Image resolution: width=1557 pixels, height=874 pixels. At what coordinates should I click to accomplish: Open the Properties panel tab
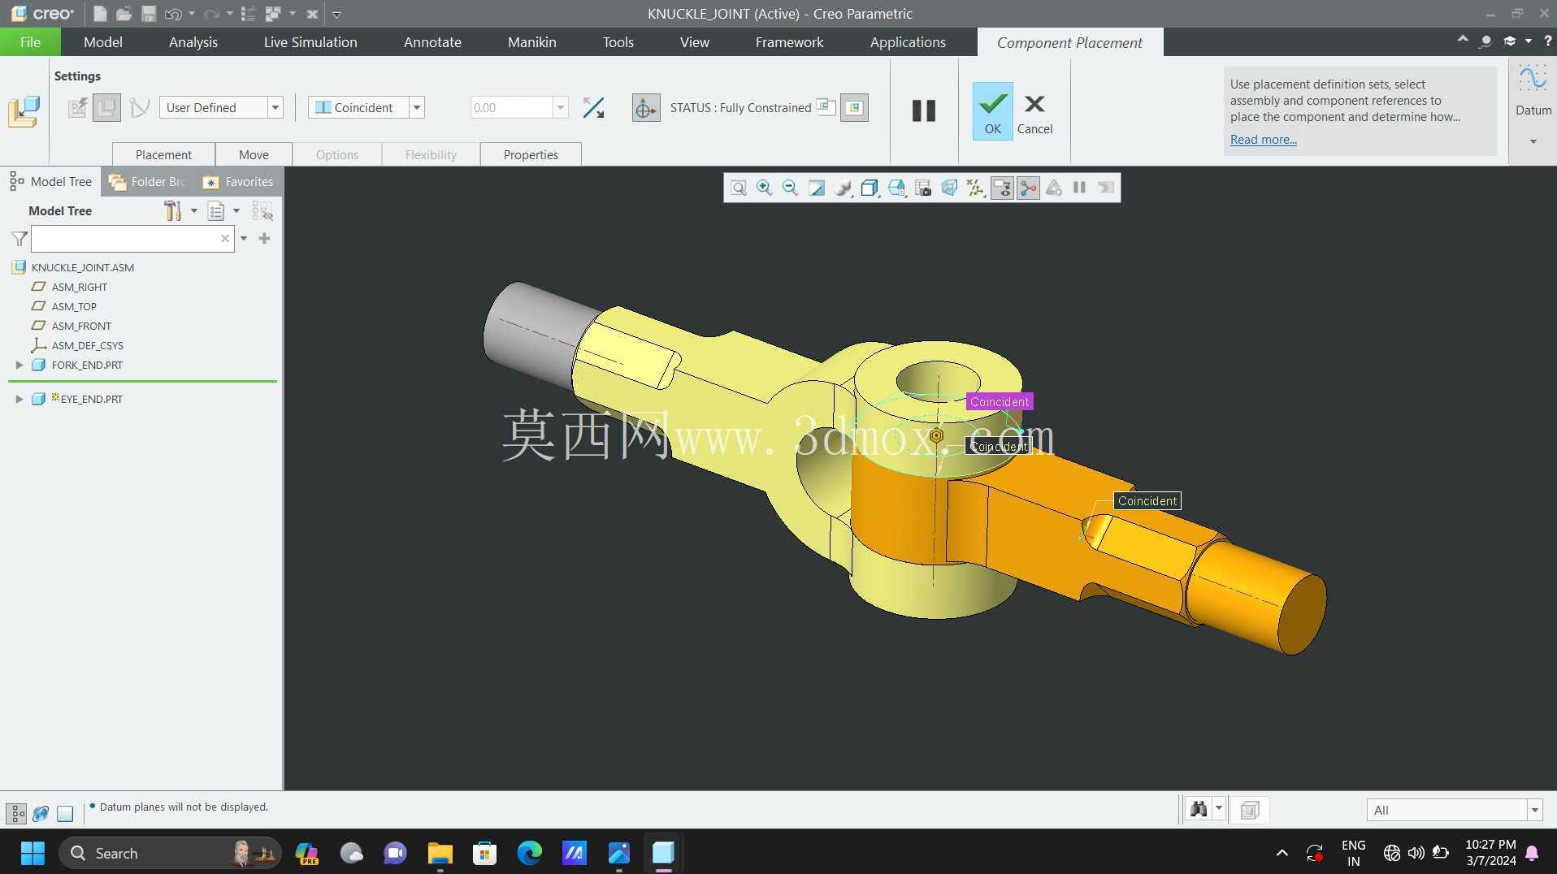pos(531,154)
